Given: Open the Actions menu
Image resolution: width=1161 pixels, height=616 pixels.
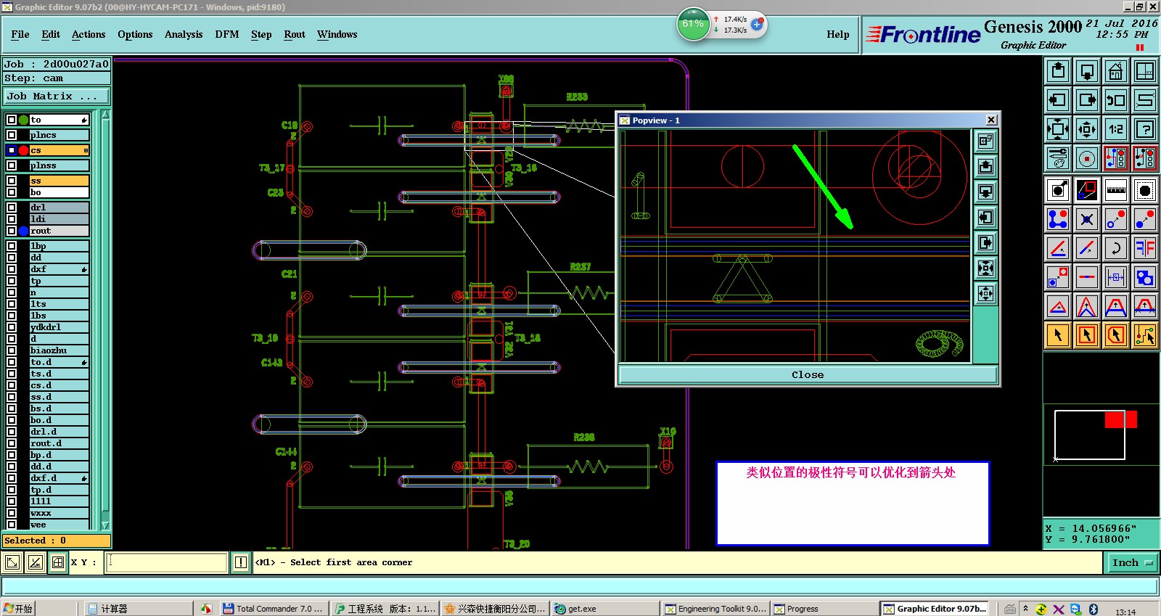Looking at the screenshot, I should pyautogui.click(x=89, y=34).
